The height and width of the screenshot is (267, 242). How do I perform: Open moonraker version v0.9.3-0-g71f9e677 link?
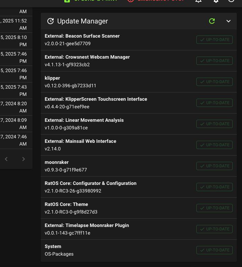pyautogui.click(x=66, y=170)
